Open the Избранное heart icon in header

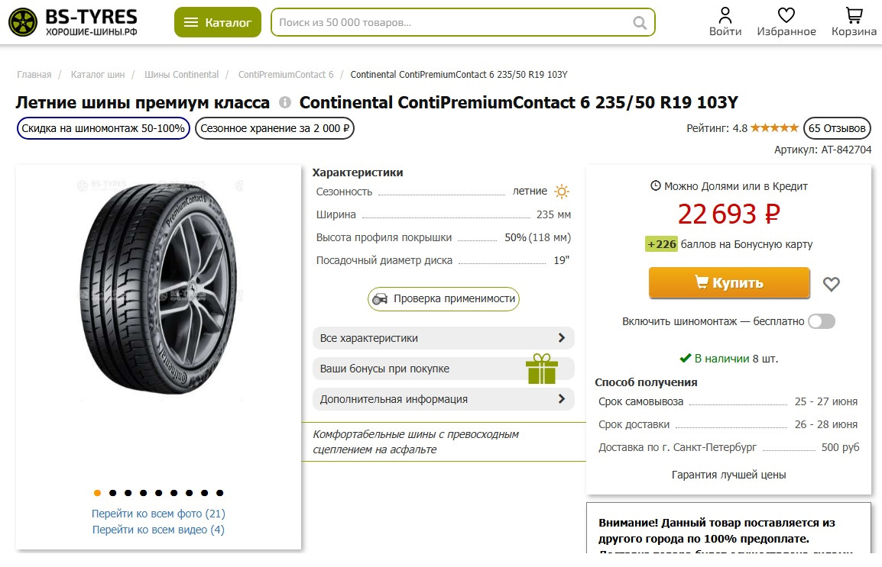pos(786,15)
